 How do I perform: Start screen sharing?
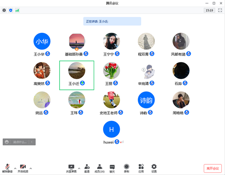[x=71, y=168]
